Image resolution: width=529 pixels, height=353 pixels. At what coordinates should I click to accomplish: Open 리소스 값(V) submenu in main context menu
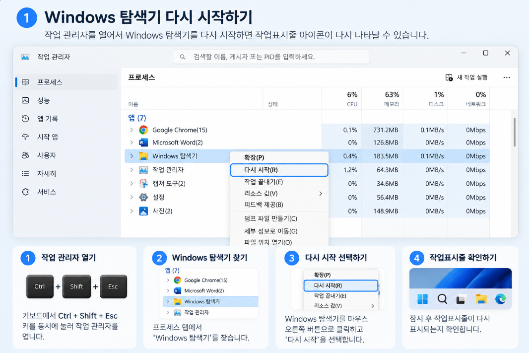(279, 193)
